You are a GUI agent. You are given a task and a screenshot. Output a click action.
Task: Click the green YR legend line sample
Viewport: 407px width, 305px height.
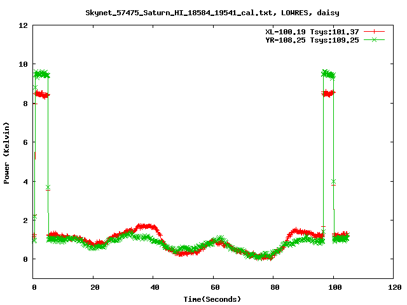point(374,39)
